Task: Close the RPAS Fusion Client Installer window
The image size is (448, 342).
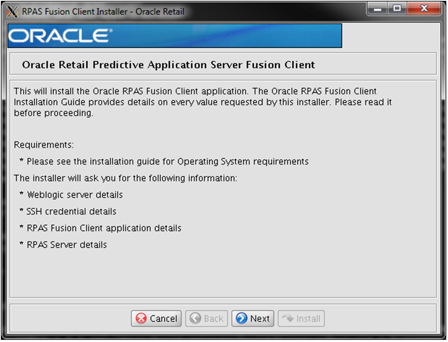Action: tap(424, 8)
